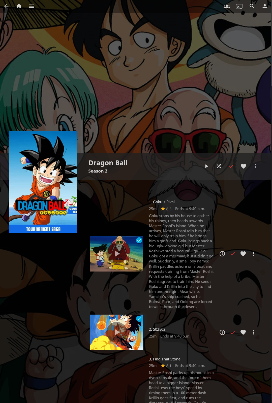The width and height of the screenshot is (272, 403).
Task: Click the Season 2 subtitle text
Action: point(98,171)
